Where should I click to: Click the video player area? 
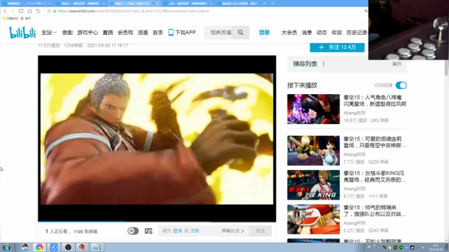[157, 138]
